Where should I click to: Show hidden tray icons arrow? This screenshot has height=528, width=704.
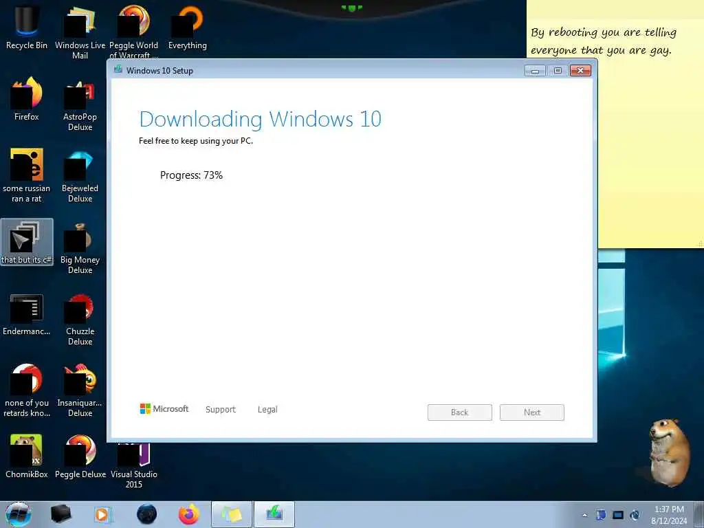584,515
